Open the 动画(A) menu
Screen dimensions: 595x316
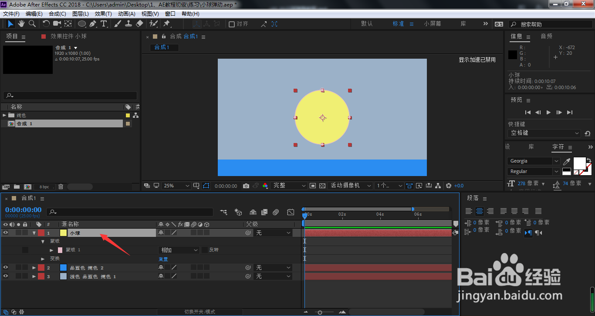pyautogui.click(x=127, y=13)
